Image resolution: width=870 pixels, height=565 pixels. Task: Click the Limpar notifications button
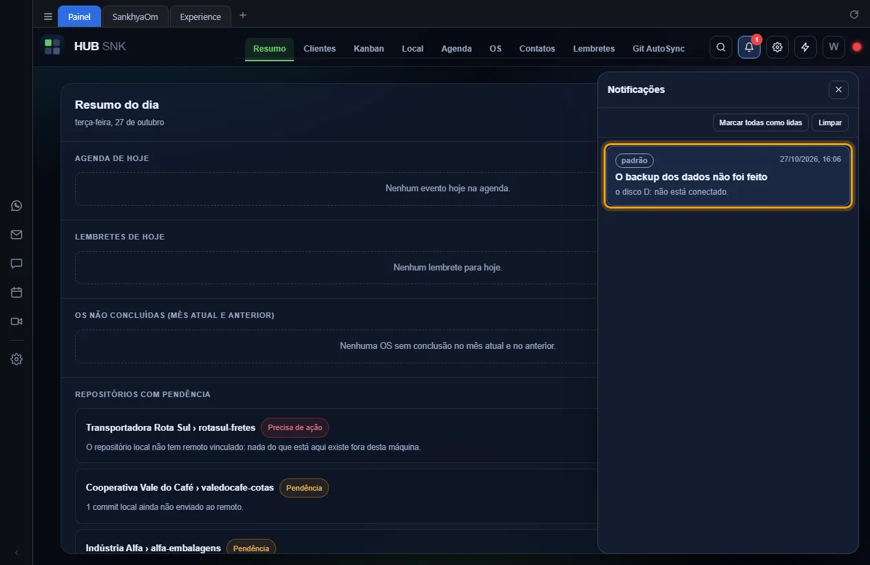(830, 122)
